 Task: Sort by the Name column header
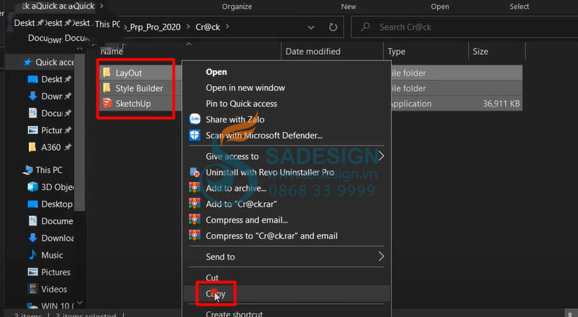[111, 51]
